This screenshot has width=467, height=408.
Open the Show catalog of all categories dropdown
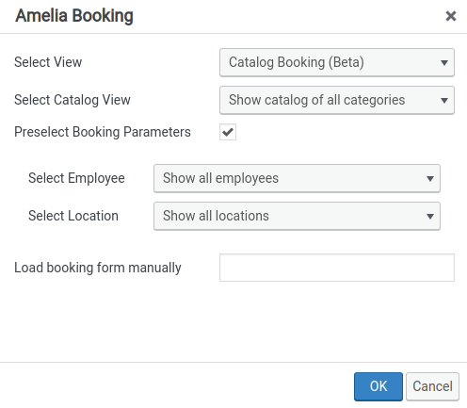tap(337, 100)
